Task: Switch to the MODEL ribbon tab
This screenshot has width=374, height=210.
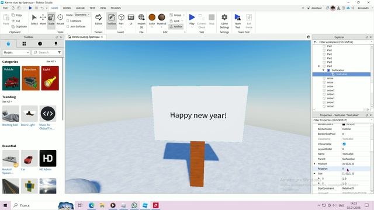Action: click(67, 8)
